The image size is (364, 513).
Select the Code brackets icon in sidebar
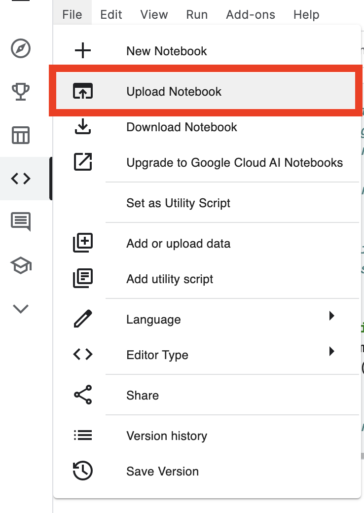[x=21, y=179]
